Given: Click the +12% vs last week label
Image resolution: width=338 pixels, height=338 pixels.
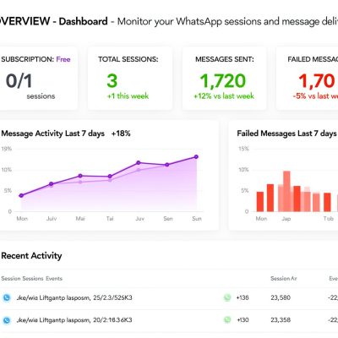Looking at the screenshot, I should [x=224, y=96].
